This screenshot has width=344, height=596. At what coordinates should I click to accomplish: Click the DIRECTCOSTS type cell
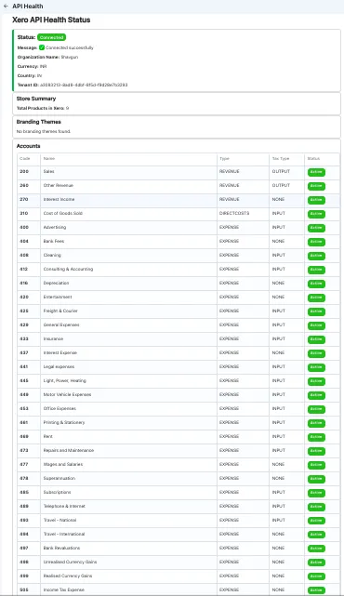click(x=234, y=213)
